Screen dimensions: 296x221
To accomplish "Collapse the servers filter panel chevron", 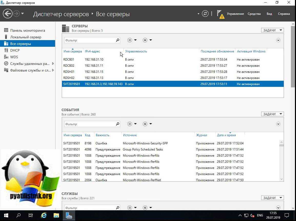I will [x=278, y=40].
